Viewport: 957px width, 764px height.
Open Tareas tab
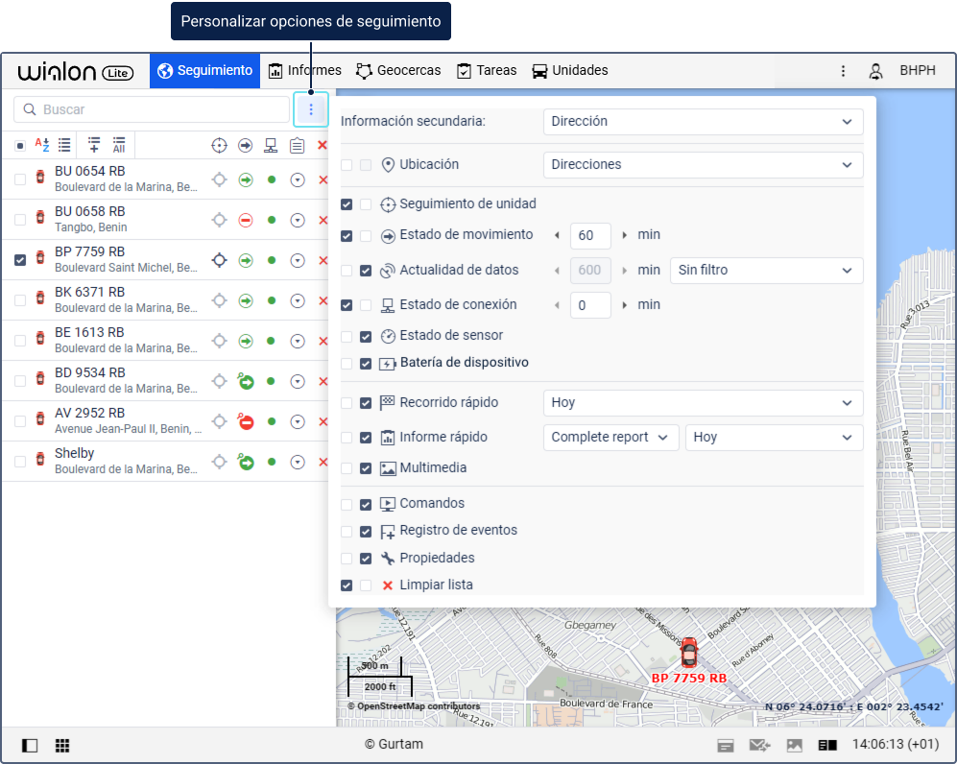tap(487, 71)
